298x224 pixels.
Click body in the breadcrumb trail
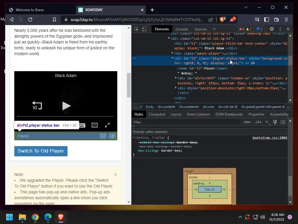(150, 107)
